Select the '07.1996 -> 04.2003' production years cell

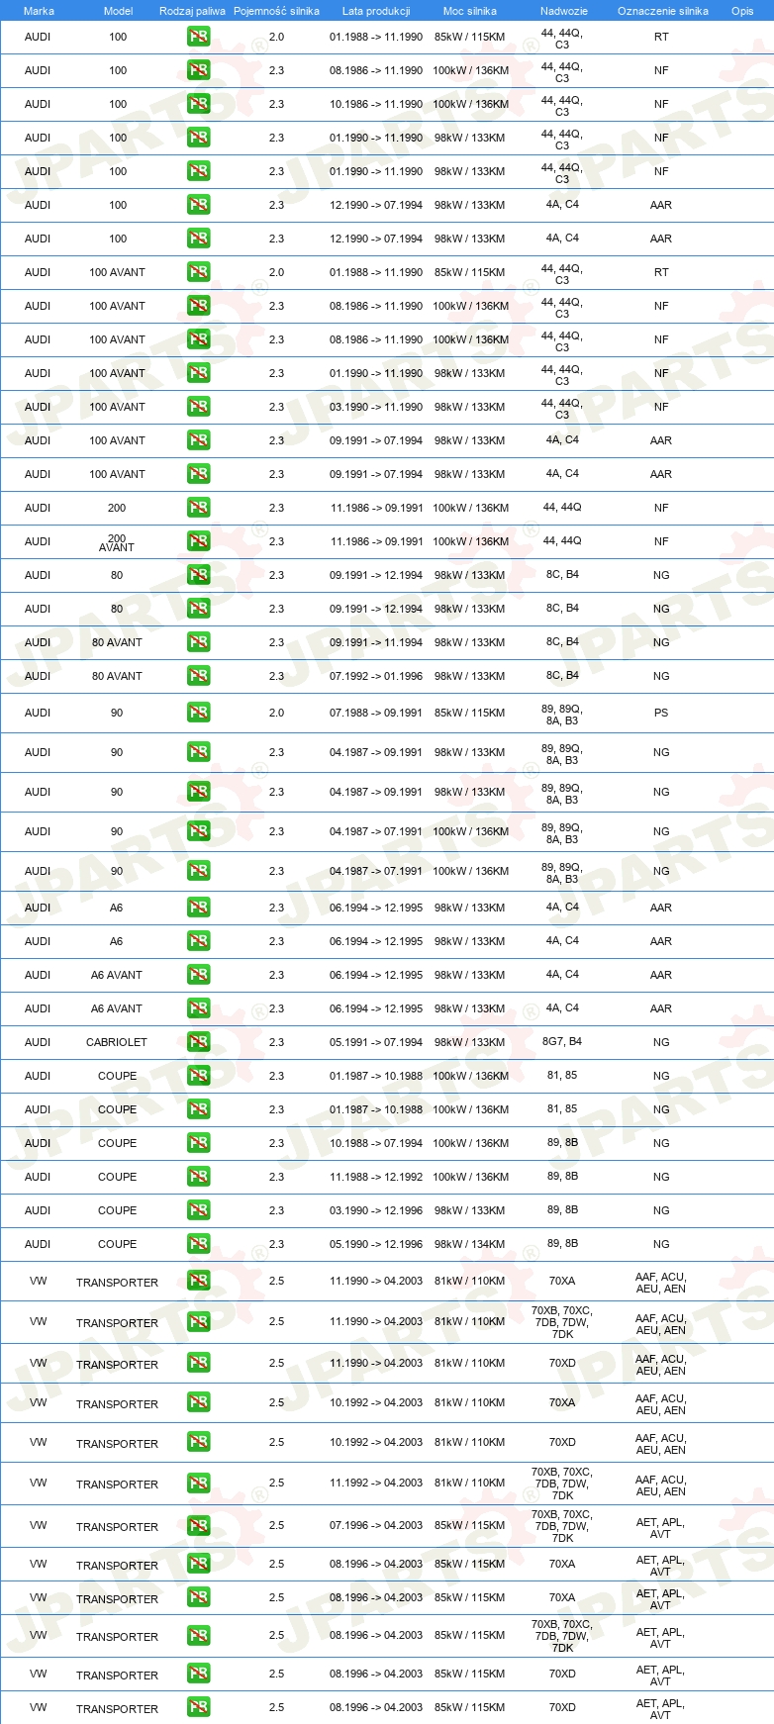click(x=376, y=1525)
